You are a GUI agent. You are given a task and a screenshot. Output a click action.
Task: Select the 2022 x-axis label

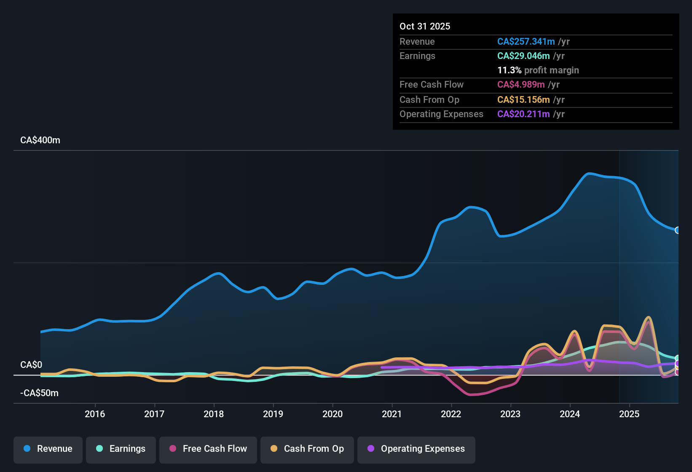point(451,414)
